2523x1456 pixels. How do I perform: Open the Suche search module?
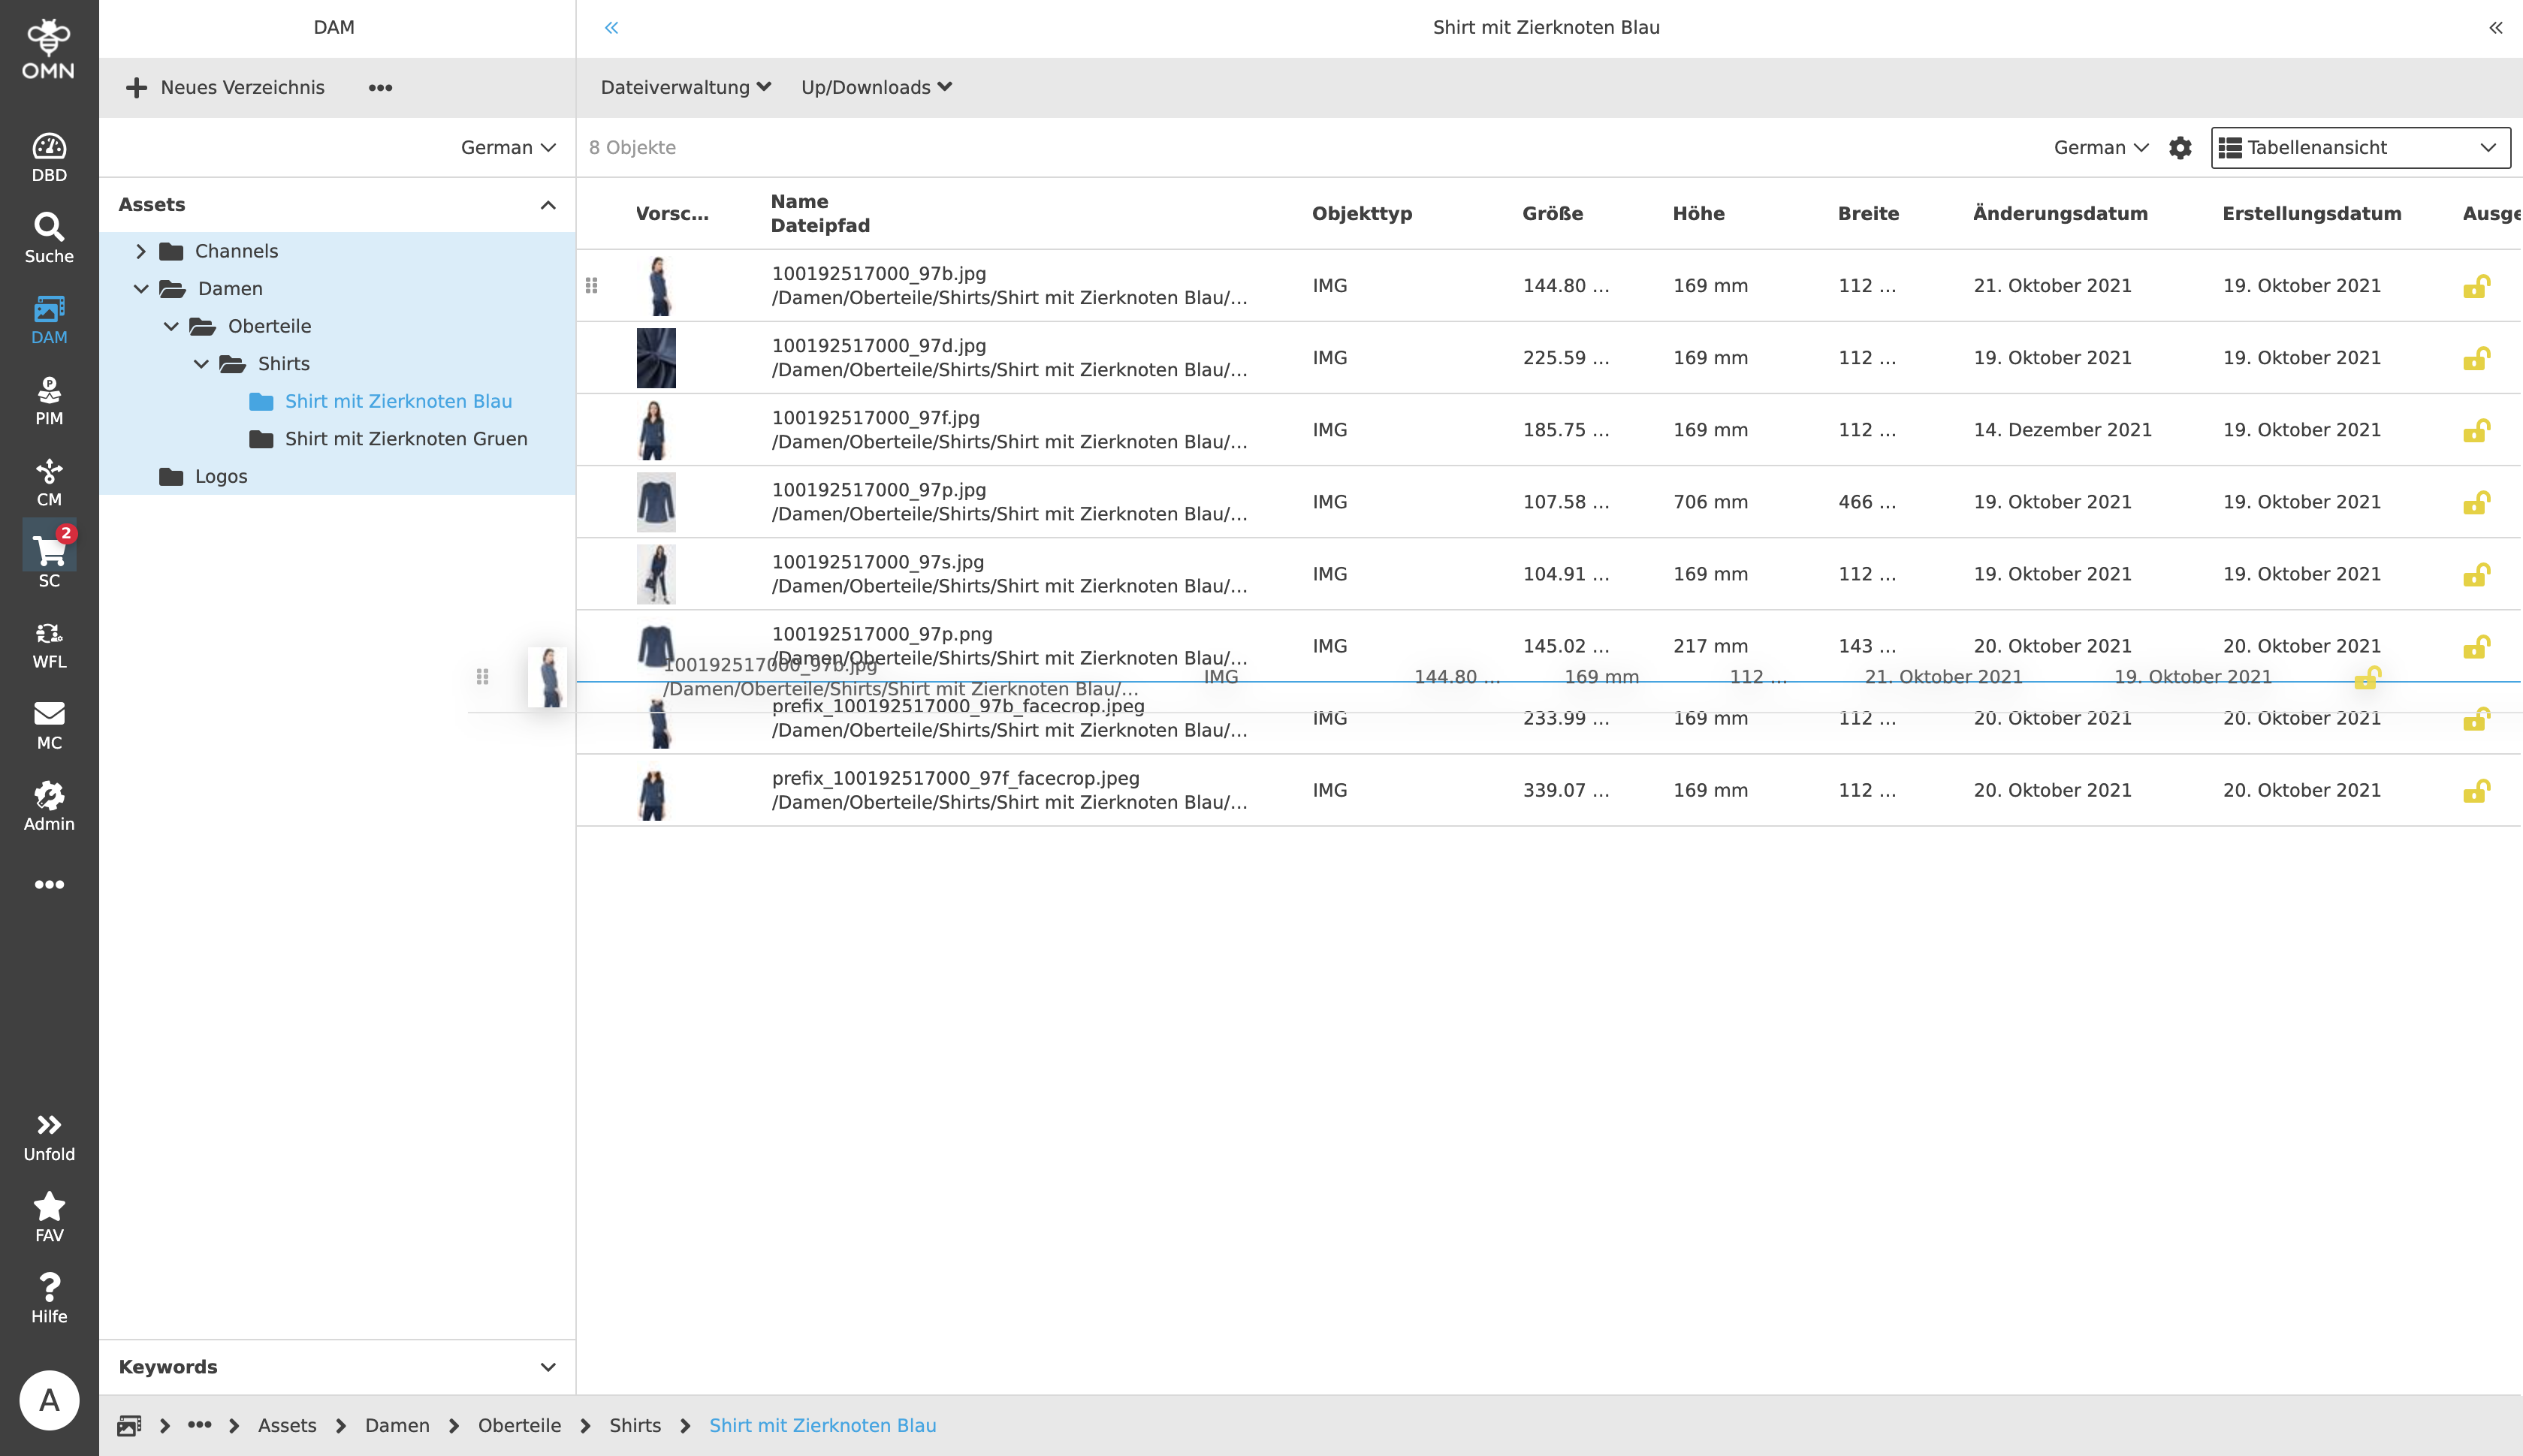pyautogui.click(x=49, y=238)
